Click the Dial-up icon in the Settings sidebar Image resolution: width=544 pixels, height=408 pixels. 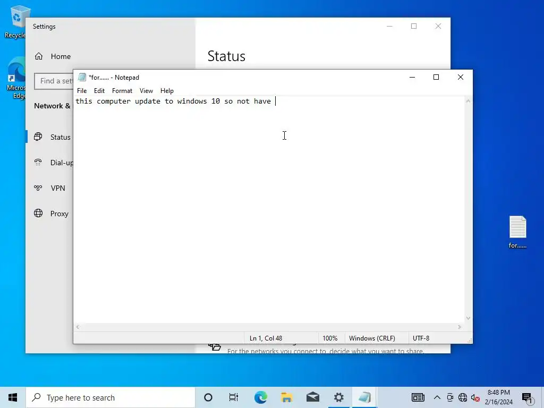tap(38, 162)
